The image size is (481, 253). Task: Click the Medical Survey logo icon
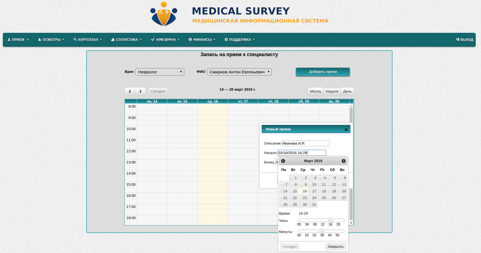coord(164,14)
